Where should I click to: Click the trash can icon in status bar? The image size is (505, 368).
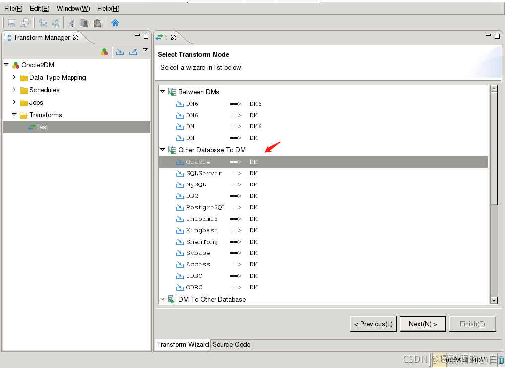click(501, 360)
